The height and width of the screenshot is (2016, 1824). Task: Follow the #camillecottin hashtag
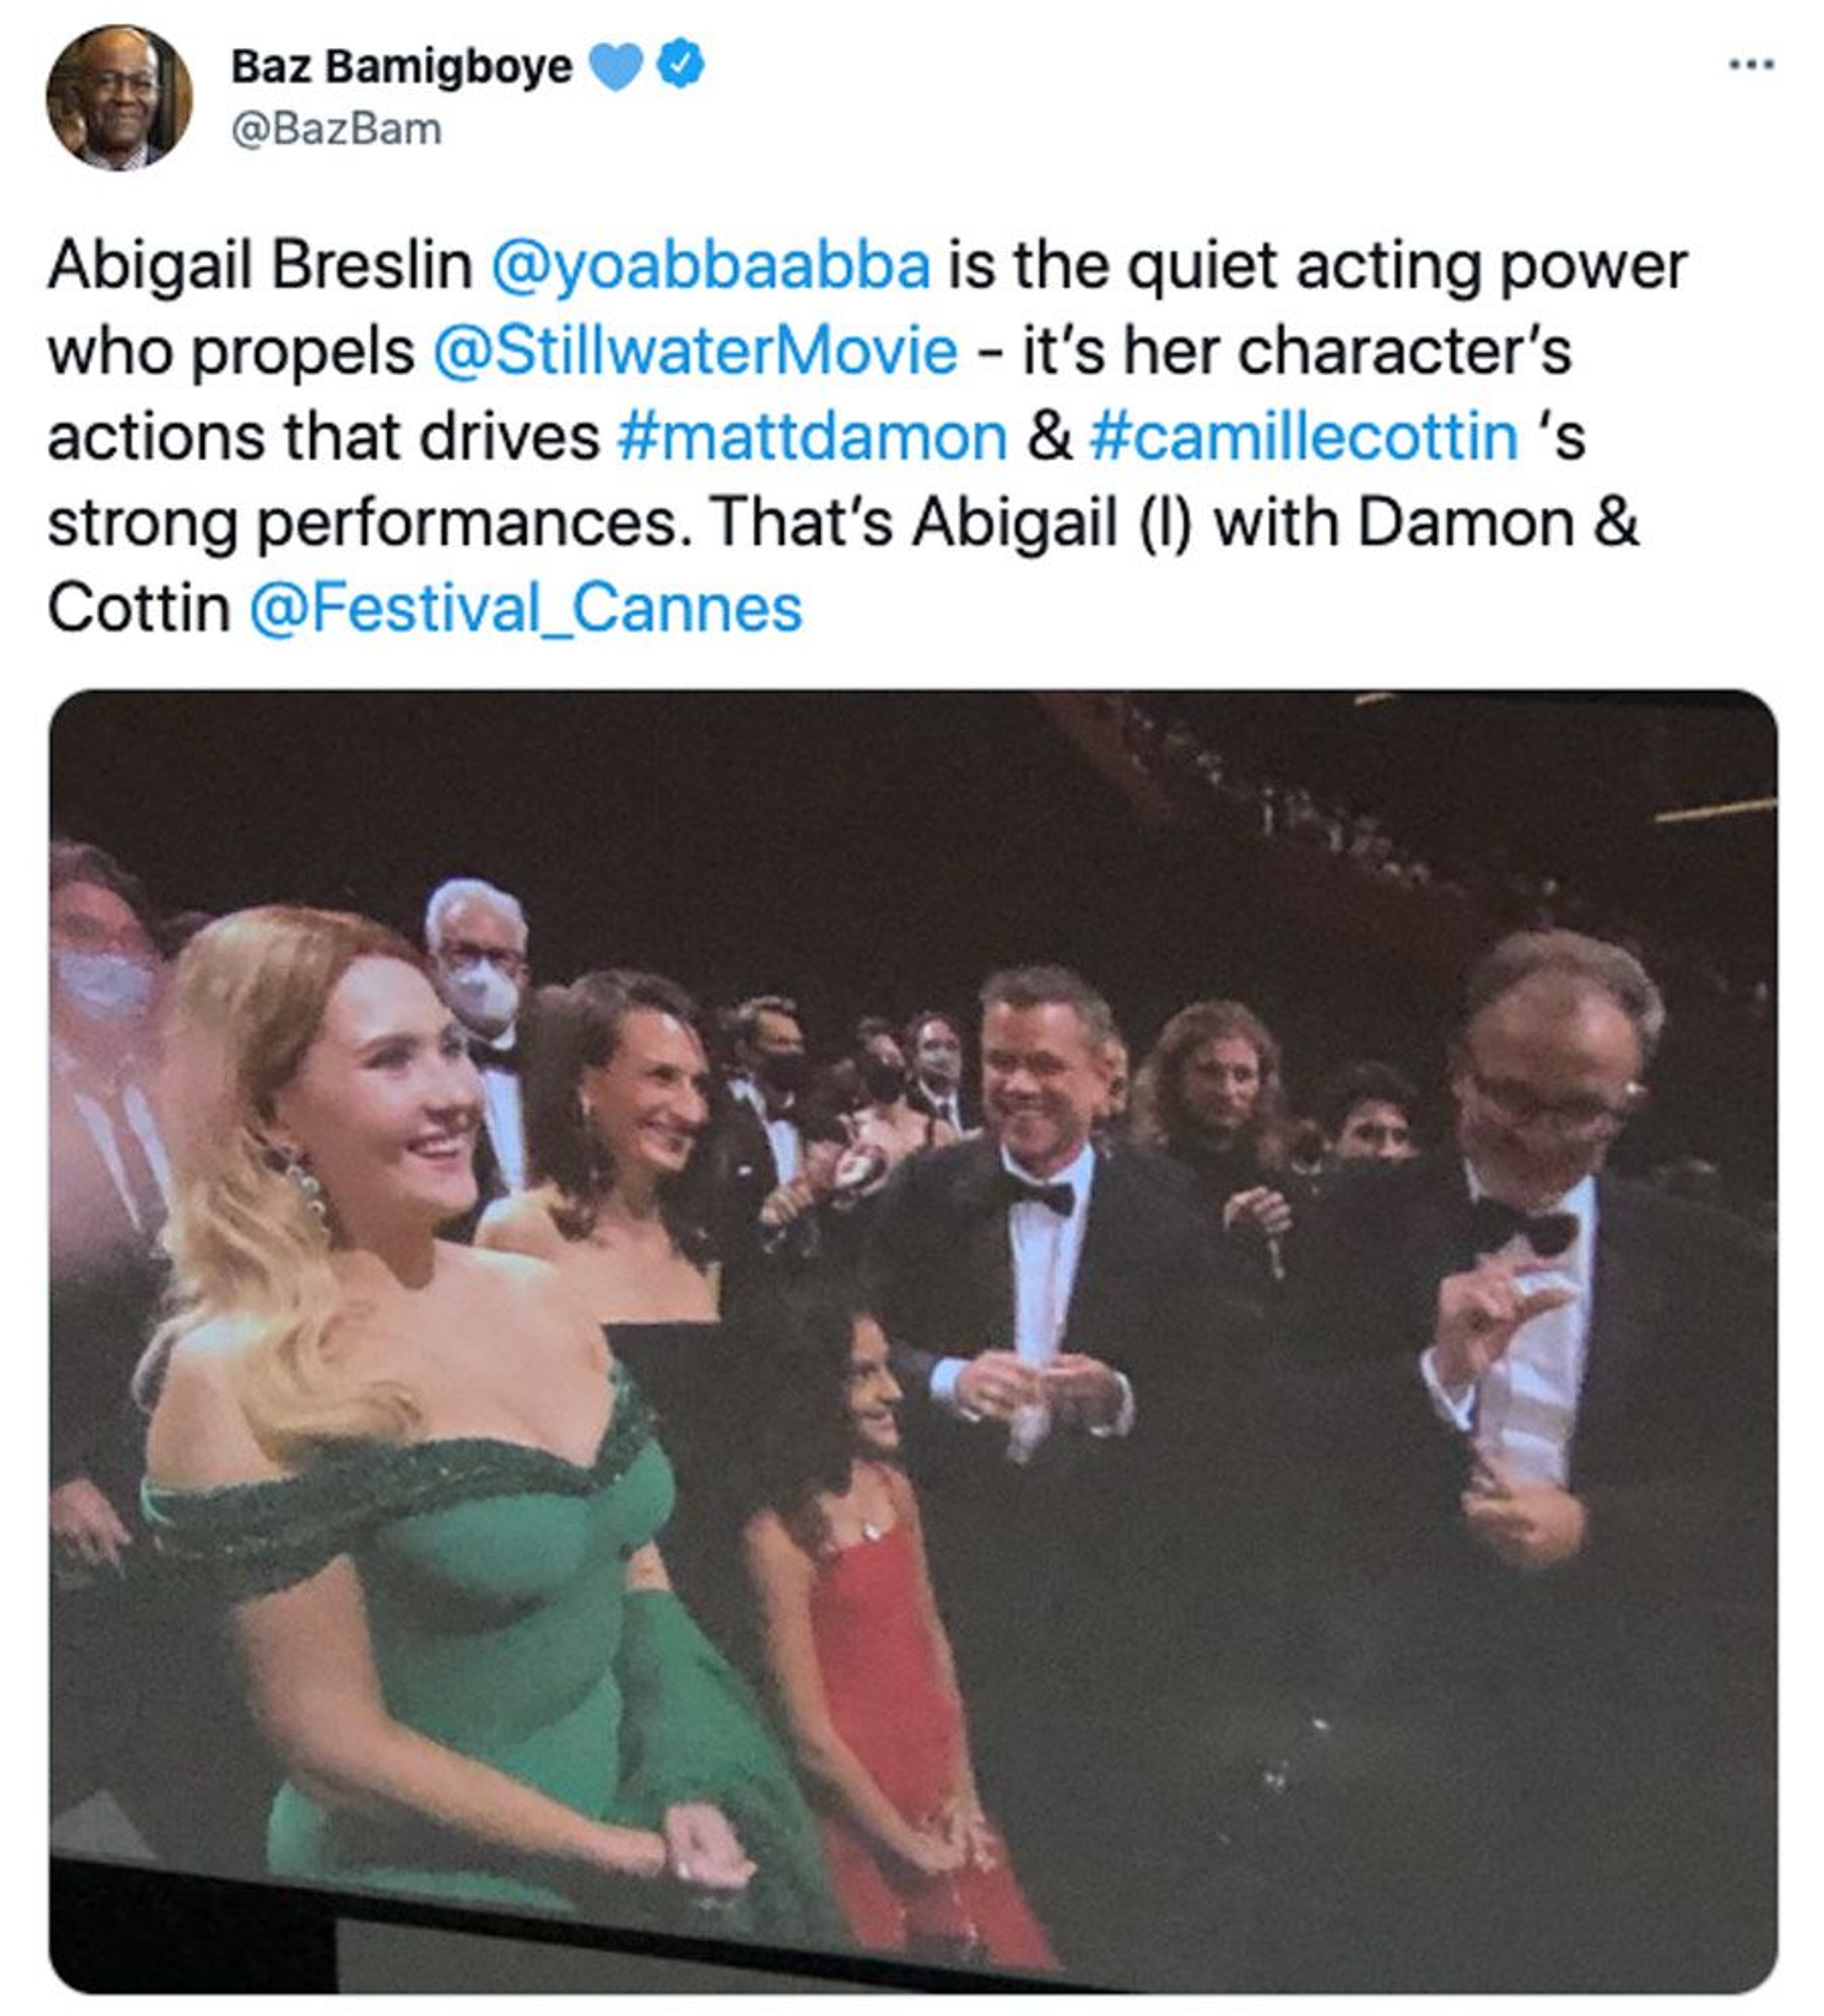[x=1303, y=437]
